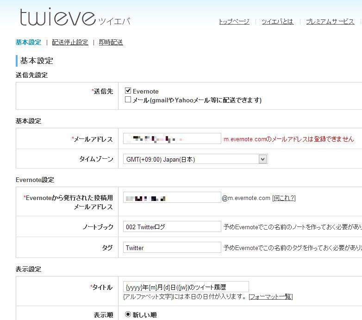Switch to the 配送停止設定 tab

point(70,42)
